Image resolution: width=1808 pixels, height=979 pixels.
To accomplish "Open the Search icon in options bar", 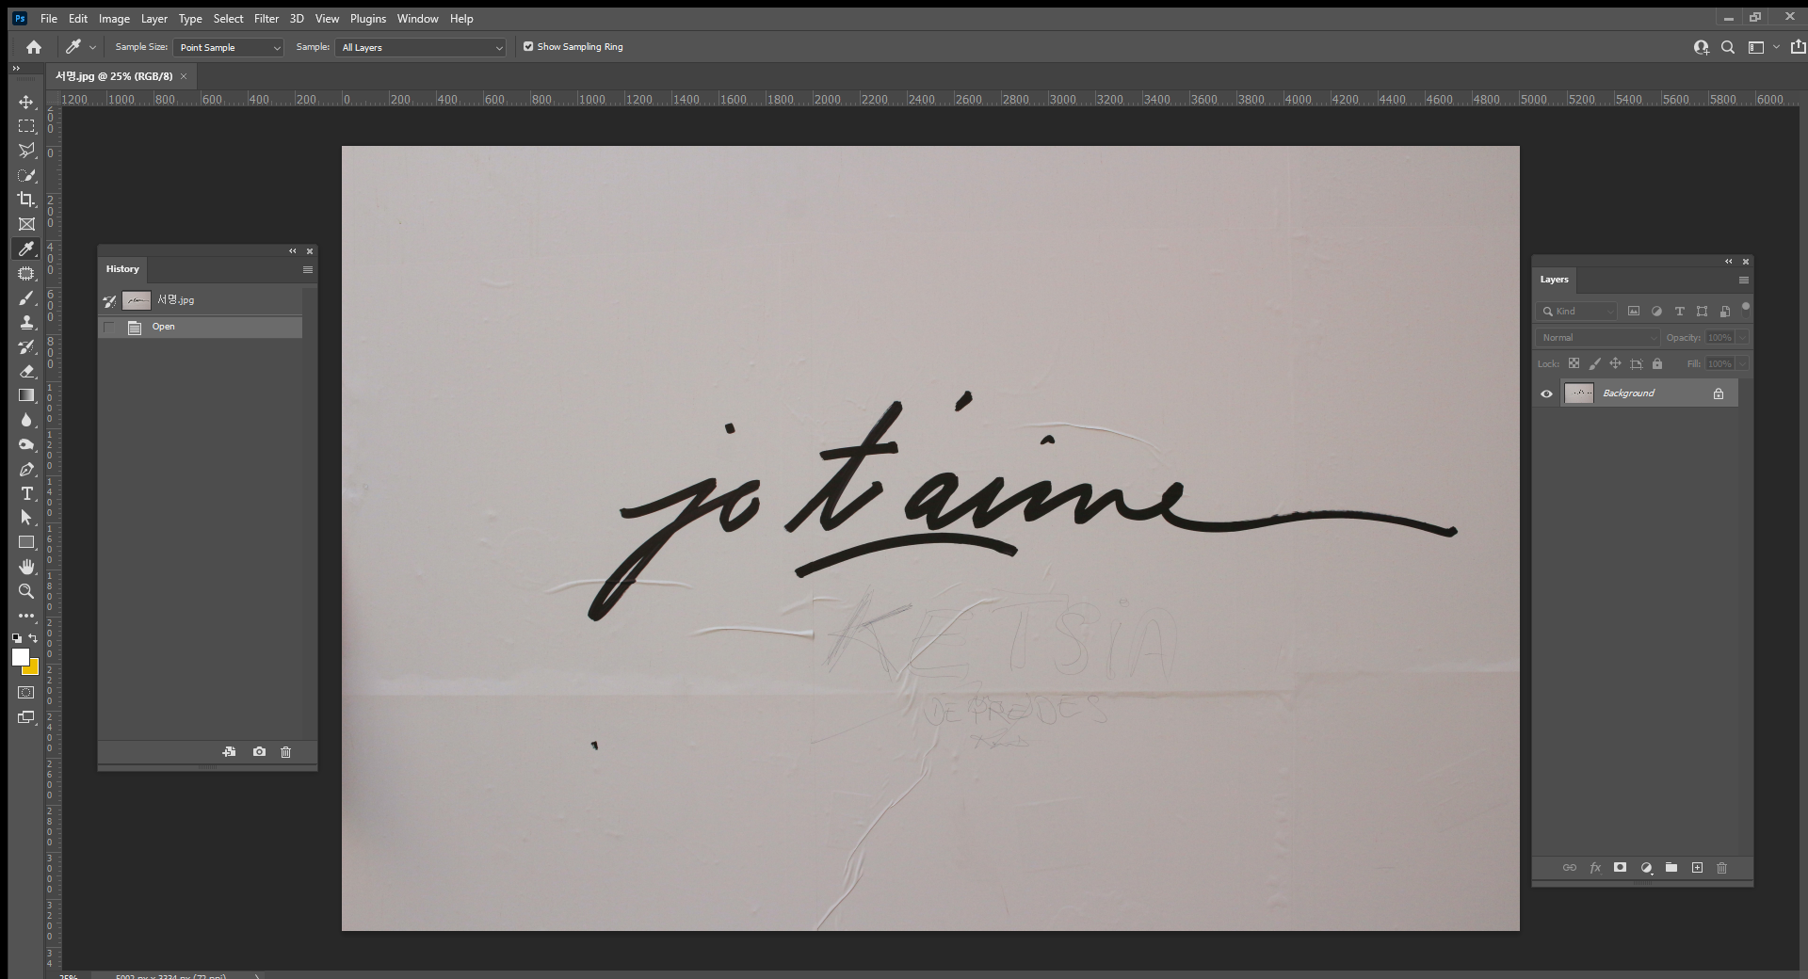I will pos(1728,47).
